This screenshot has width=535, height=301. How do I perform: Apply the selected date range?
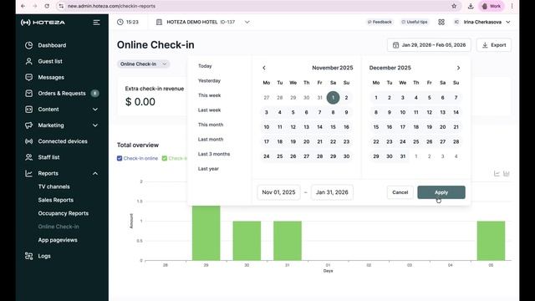441,192
